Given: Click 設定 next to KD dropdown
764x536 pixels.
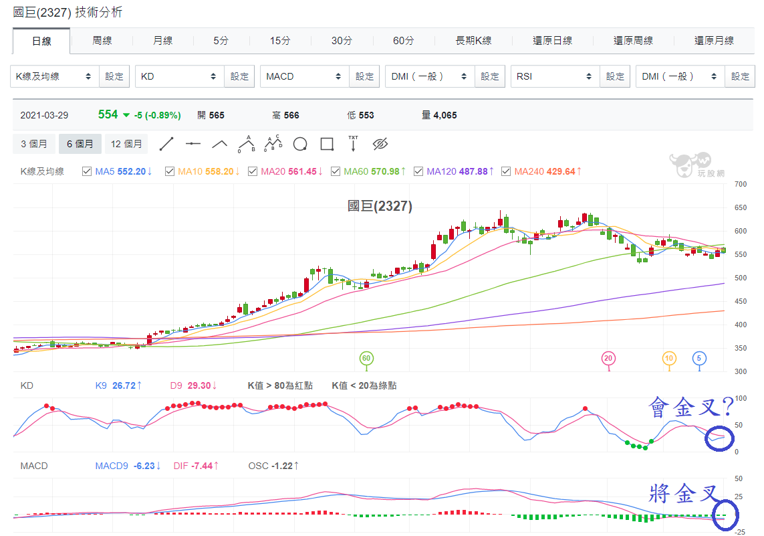Looking at the screenshot, I should click(x=239, y=76).
